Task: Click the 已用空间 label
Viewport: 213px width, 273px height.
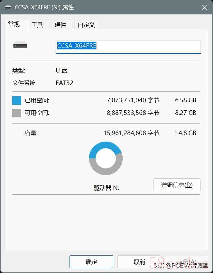Action: point(37,100)
